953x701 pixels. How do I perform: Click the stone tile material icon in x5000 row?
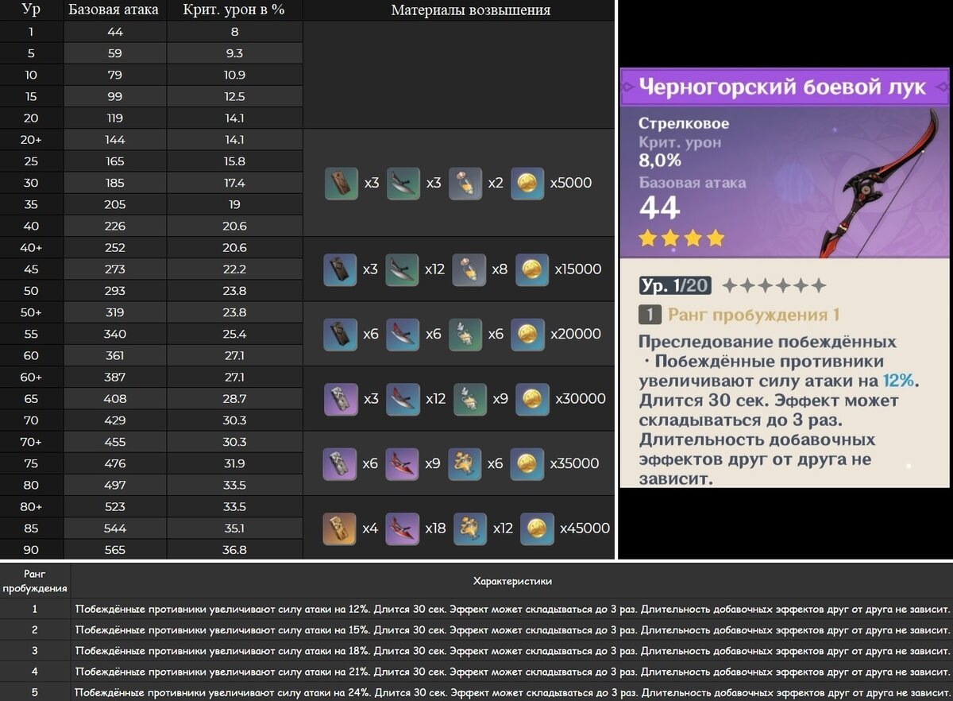[x=341, y=183]
